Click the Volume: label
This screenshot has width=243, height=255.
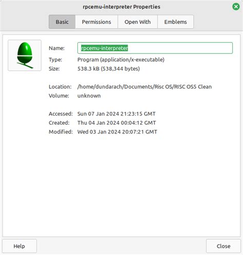[x=59, y=95]
